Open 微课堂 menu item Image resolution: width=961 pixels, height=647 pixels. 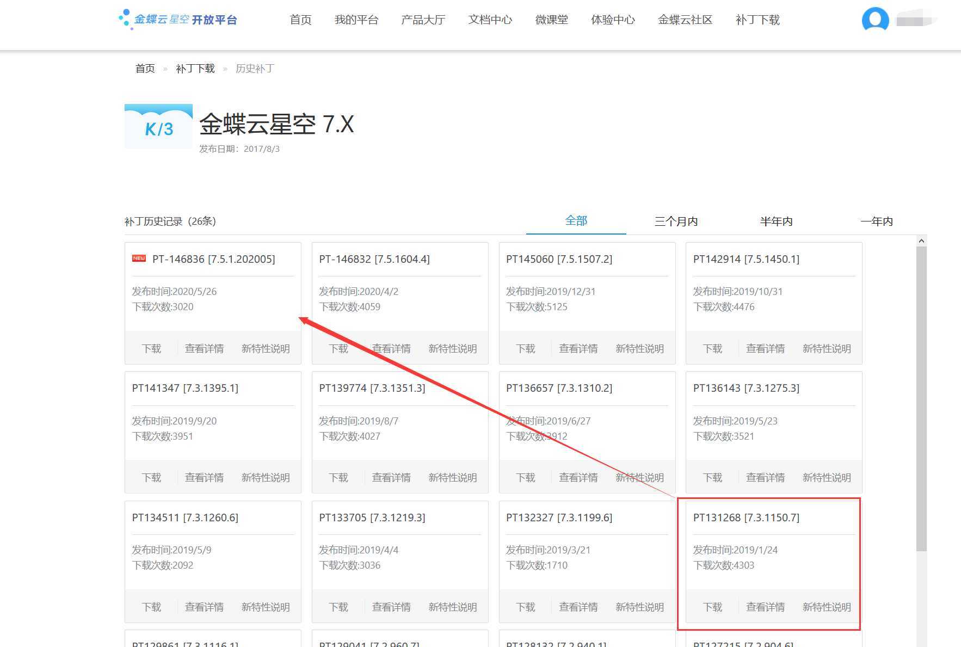552,20
